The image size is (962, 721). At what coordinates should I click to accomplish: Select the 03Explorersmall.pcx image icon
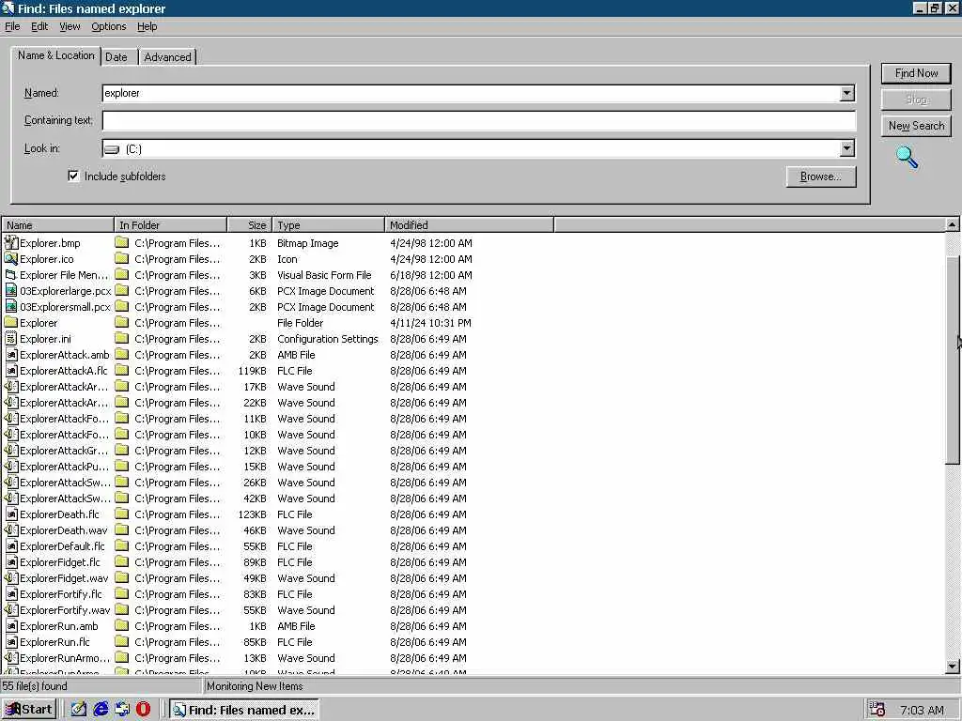[11, 307]
